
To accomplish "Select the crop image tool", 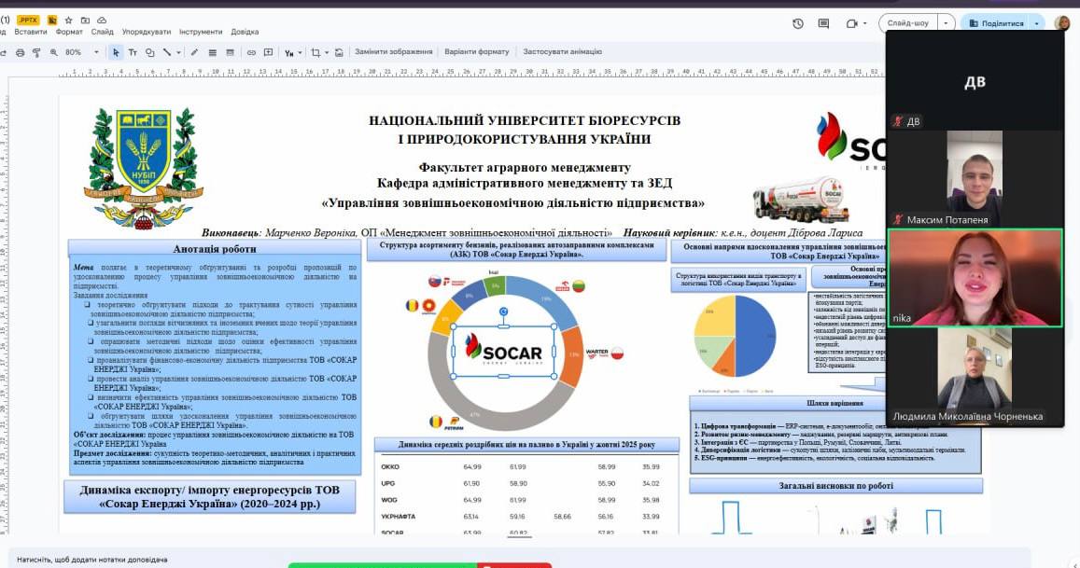I will point(316,52).
